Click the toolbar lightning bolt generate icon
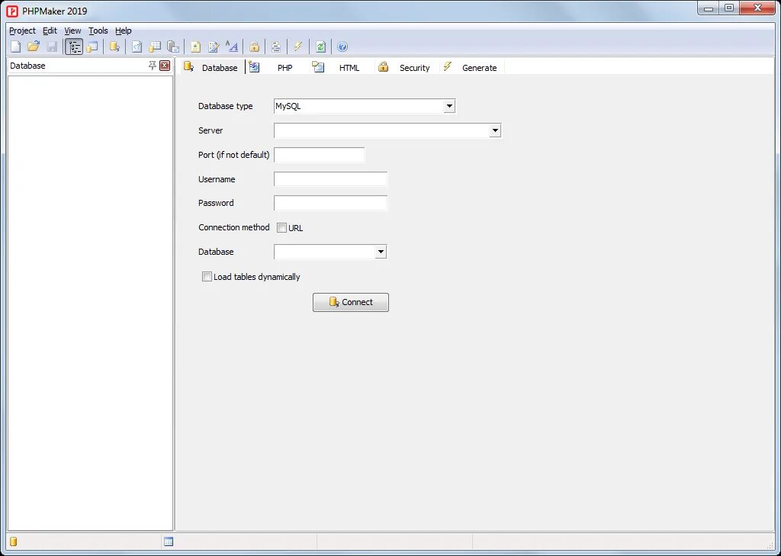This screenshot has height=556, width=781. (x=298, y=47)
